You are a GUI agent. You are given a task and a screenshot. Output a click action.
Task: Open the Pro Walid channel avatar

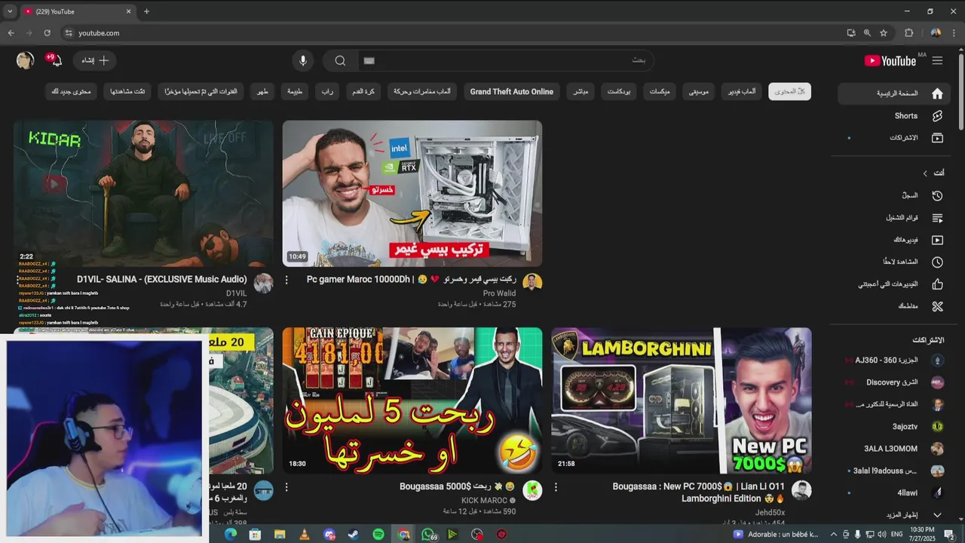[532, 284]
